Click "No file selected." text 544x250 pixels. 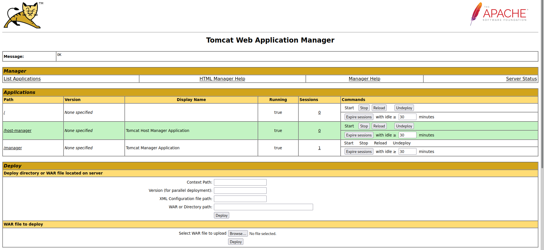click(263, 234)
